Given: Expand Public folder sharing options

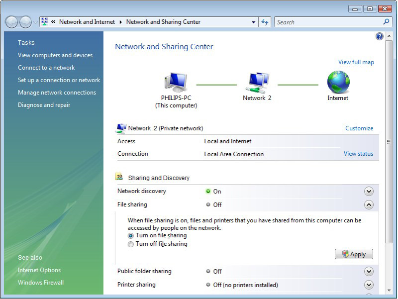Looking at the screenshot, I should coord(369,271).
